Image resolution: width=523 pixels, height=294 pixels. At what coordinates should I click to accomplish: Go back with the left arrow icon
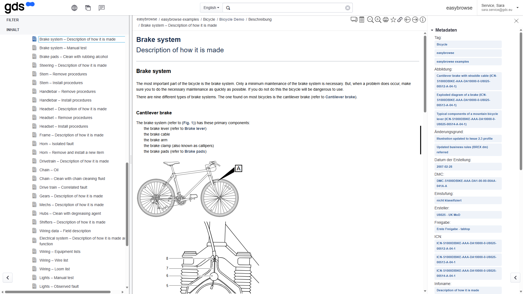pos(408,20)
